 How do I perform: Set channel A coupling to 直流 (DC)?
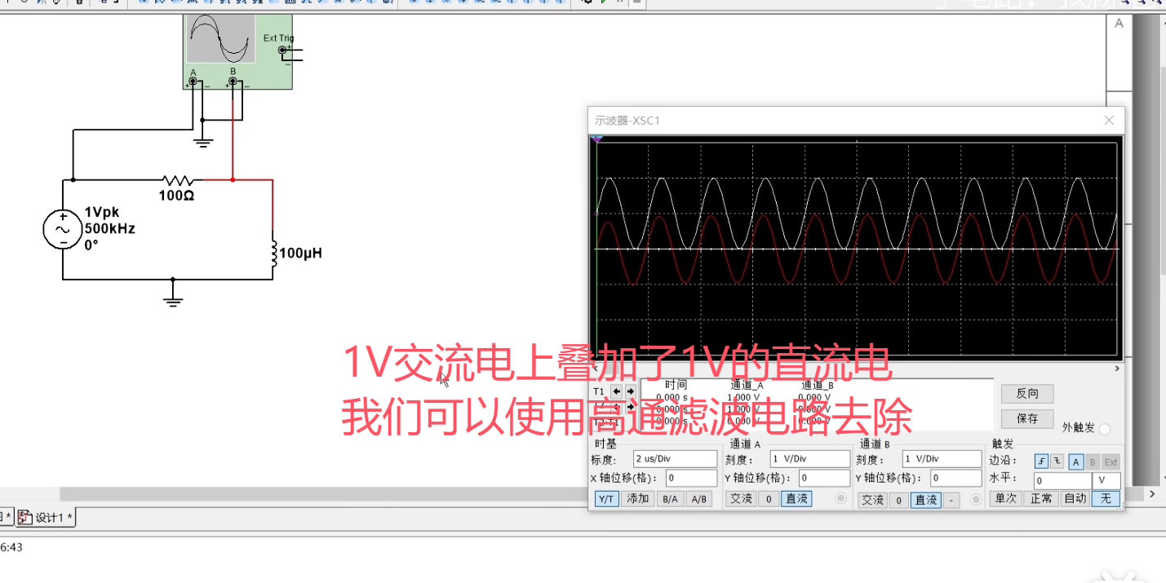(x=796, y=499)
